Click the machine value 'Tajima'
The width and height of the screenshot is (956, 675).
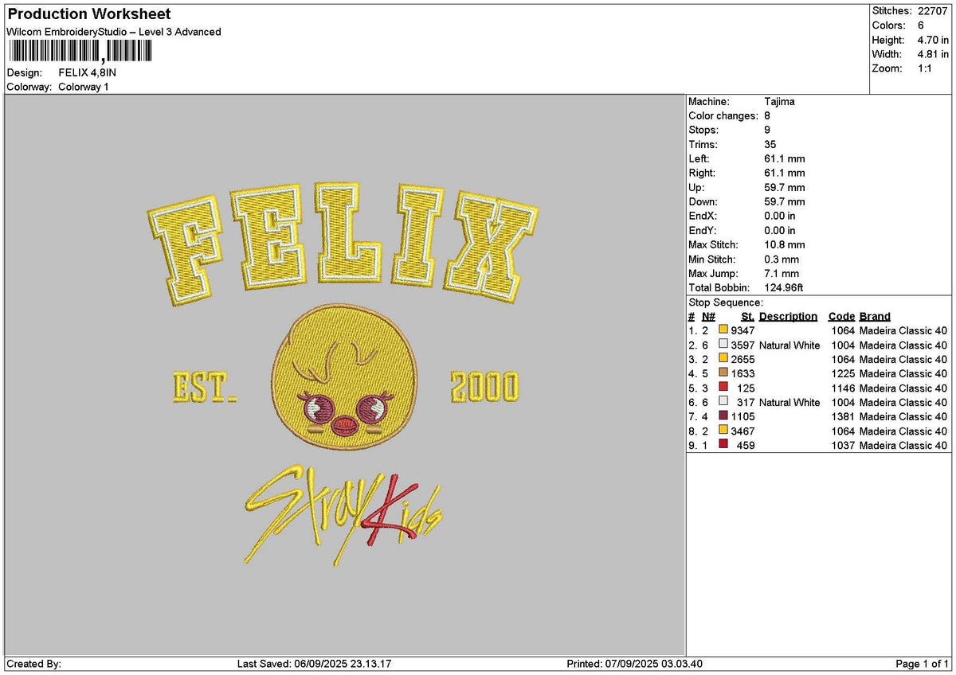click(x=779, y=101)
